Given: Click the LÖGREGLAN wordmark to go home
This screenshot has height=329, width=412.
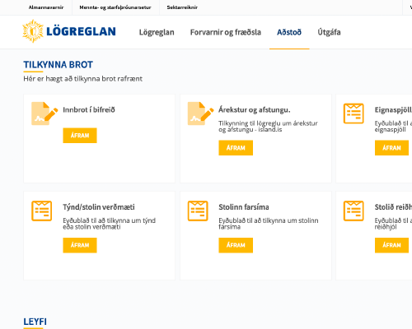Looking at the screenshot, I should coord(81,31).
